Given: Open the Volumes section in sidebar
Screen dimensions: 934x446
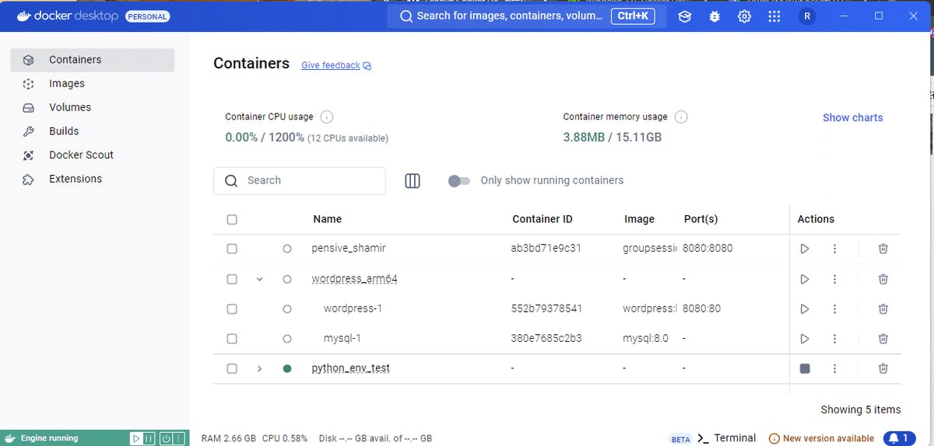Looking at the screenshot, I should pyautogui.click(x=93, y=107).
